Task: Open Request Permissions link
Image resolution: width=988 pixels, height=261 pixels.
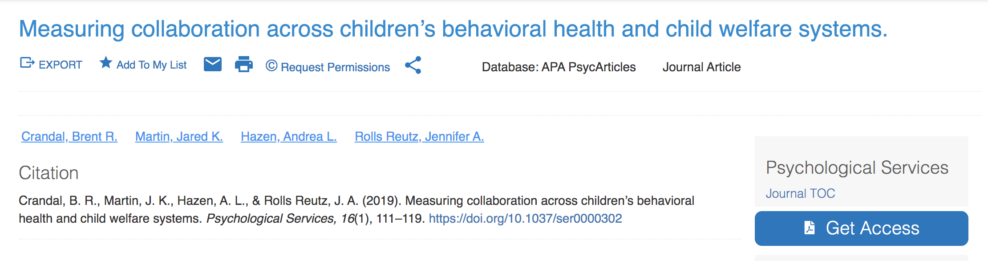Action: click(336, 67)
